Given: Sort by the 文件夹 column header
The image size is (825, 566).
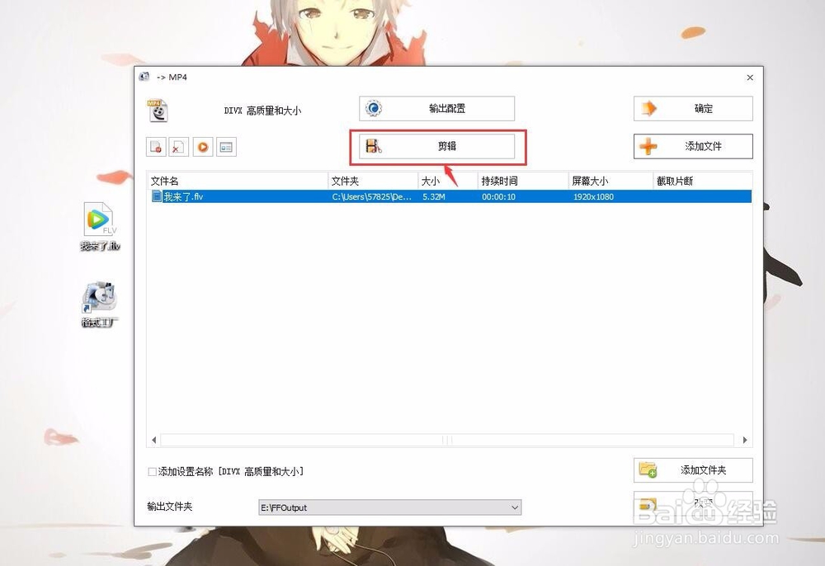Looking at the screenshot, I should [x=373, y=181].
